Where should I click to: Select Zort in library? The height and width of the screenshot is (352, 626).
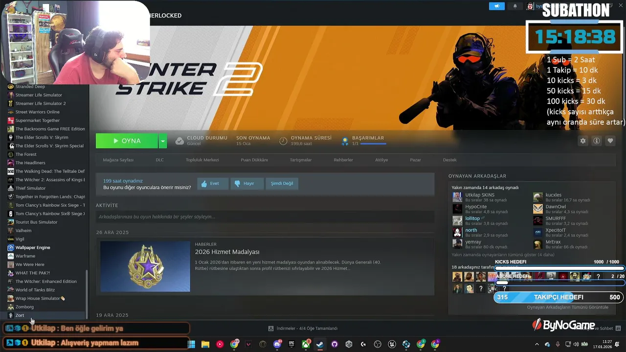coord(20,315)
